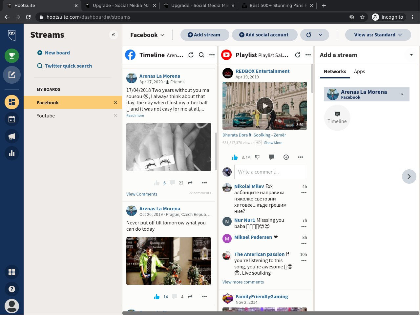Open a new browser tab

[324, 6]
